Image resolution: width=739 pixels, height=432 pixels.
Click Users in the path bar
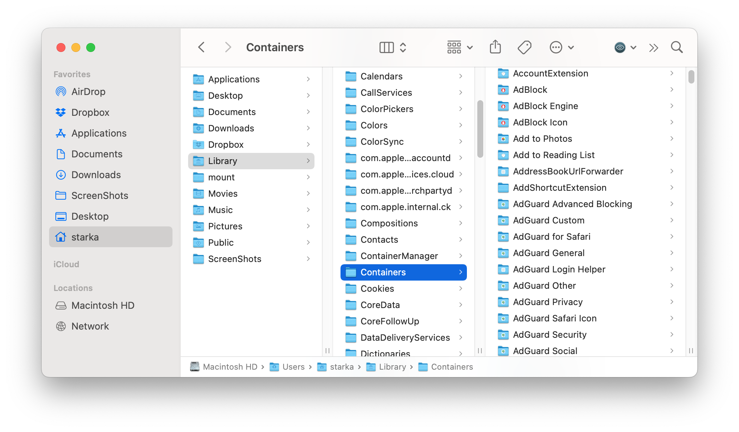(287, 367)
